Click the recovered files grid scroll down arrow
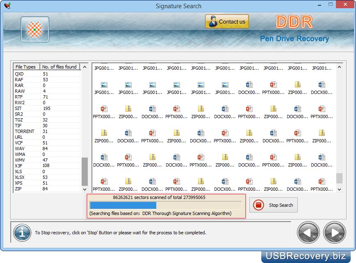356x263 pixels. (339, 189)
